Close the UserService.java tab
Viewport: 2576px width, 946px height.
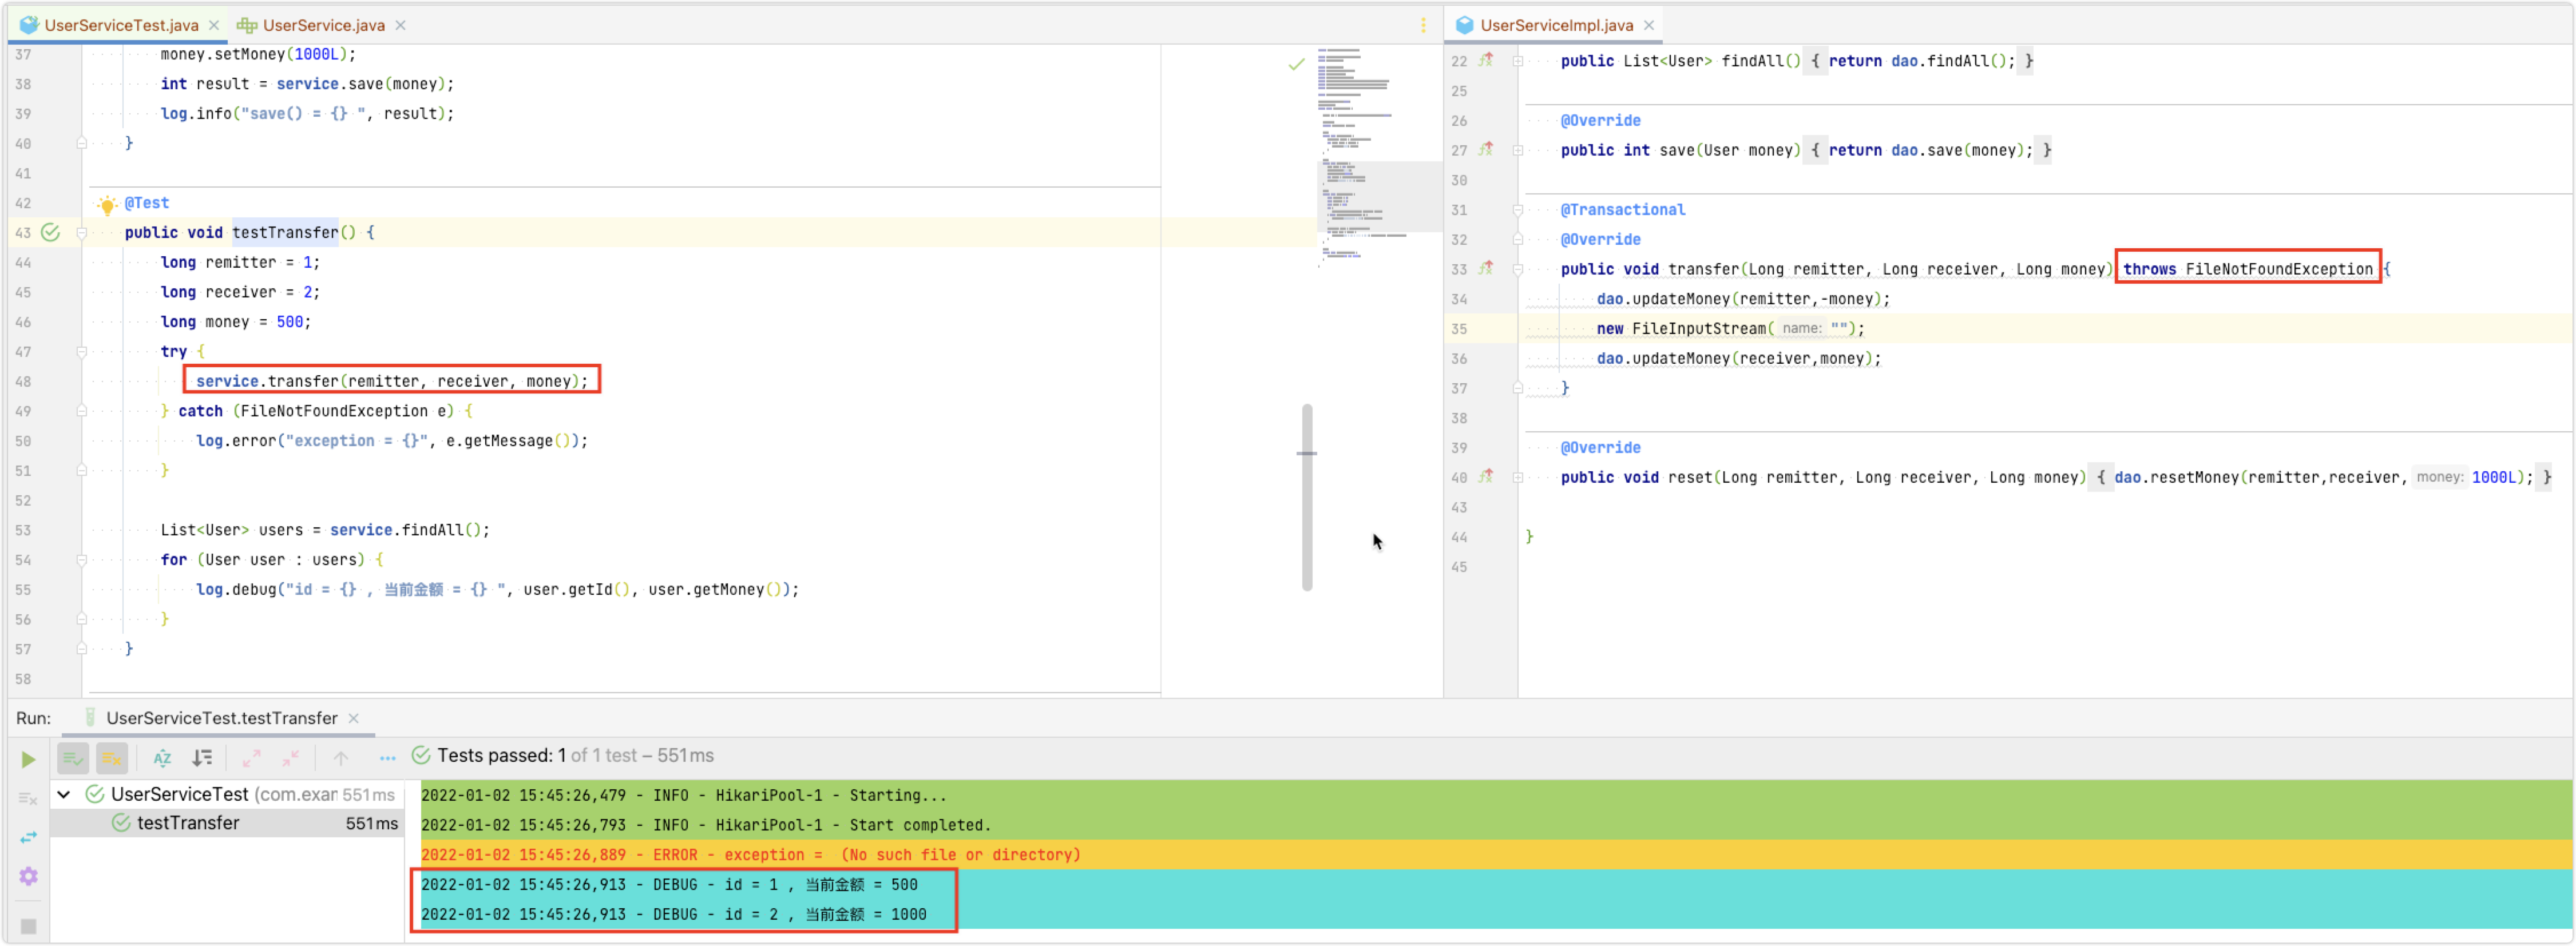click(x=400, y=25)
